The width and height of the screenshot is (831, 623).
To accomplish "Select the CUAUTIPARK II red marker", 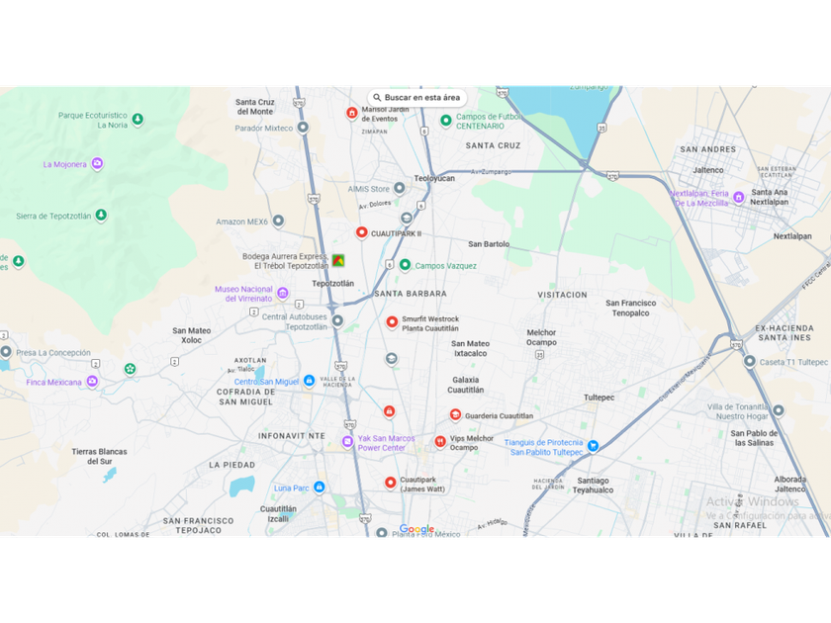I will tap(361, 232).
